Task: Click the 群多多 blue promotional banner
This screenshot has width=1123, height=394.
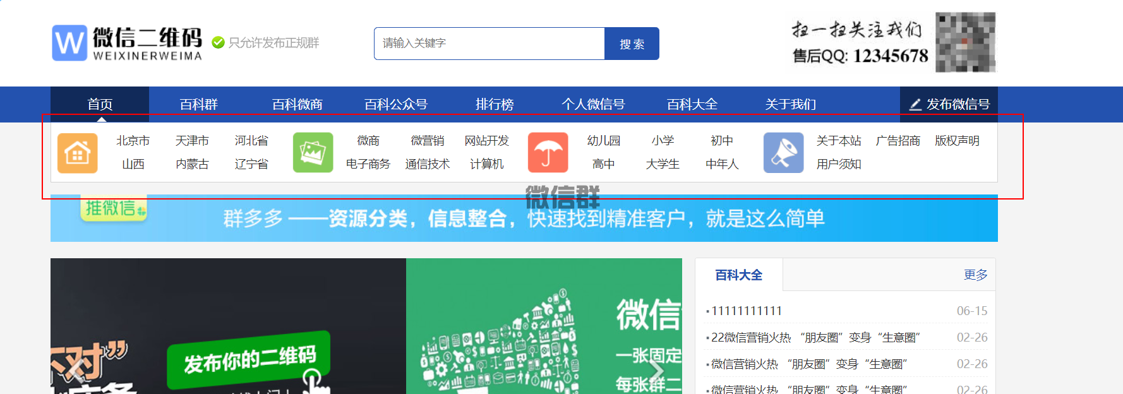Action: (x=524, y=220)
